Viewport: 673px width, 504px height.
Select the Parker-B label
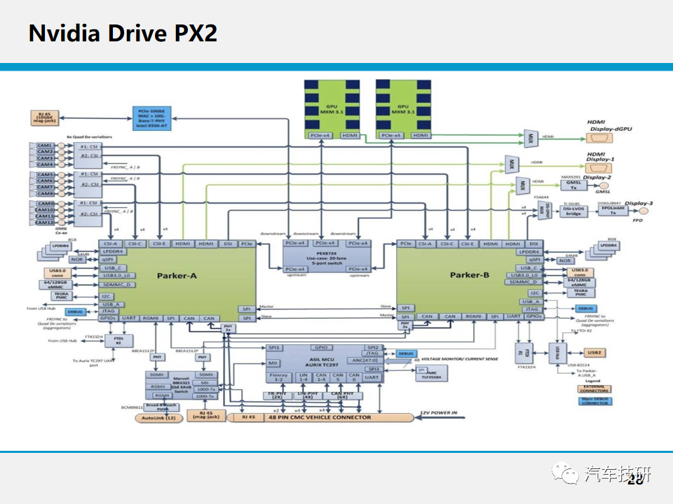pyautogui.click(x=470, y=274)
